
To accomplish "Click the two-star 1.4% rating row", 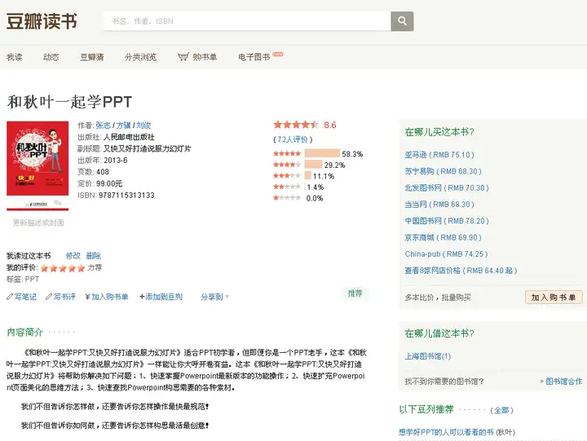I will 298,187.
